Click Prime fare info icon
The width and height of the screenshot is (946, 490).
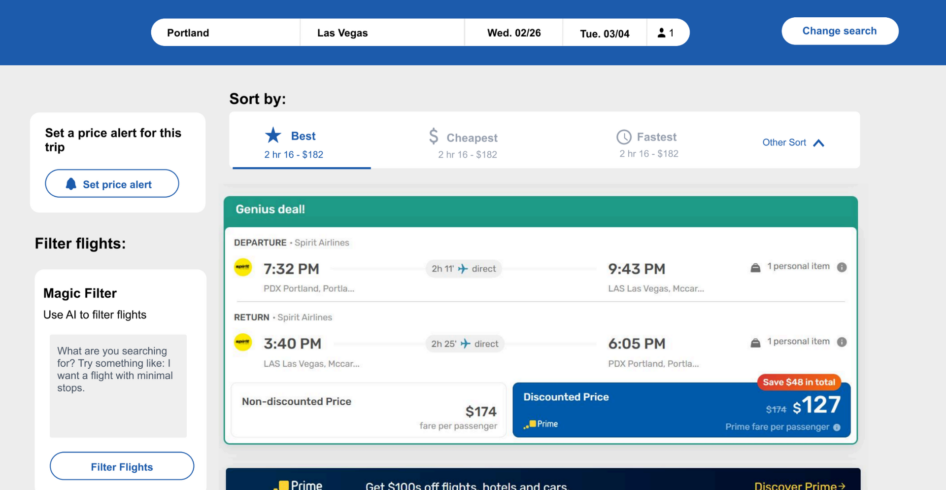click(x=837, y=427)
